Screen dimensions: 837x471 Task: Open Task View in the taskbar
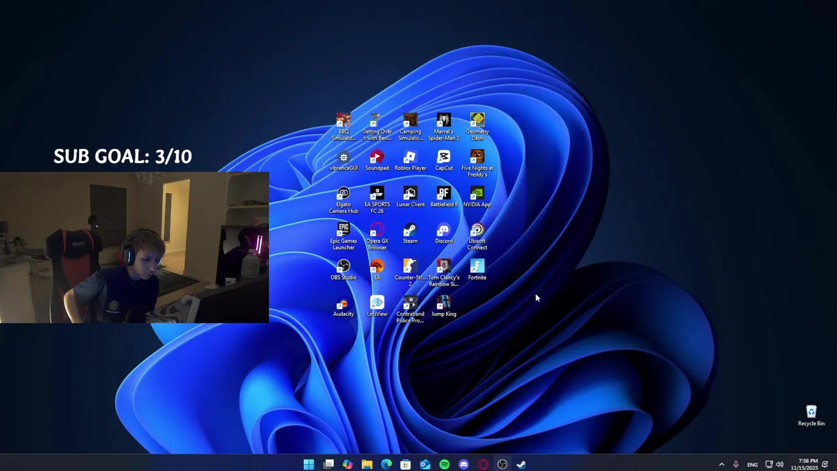click(328, 464)
